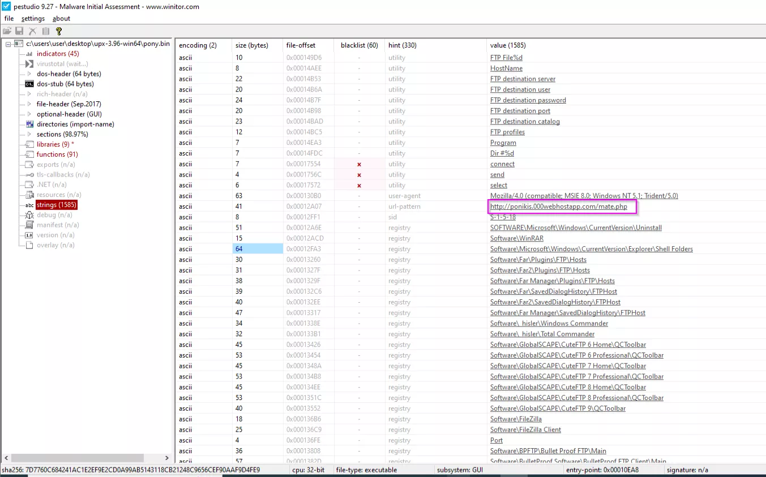Click the virustotal arrow icon in tree
Screen dimensions: 766x477
point(29,64)
